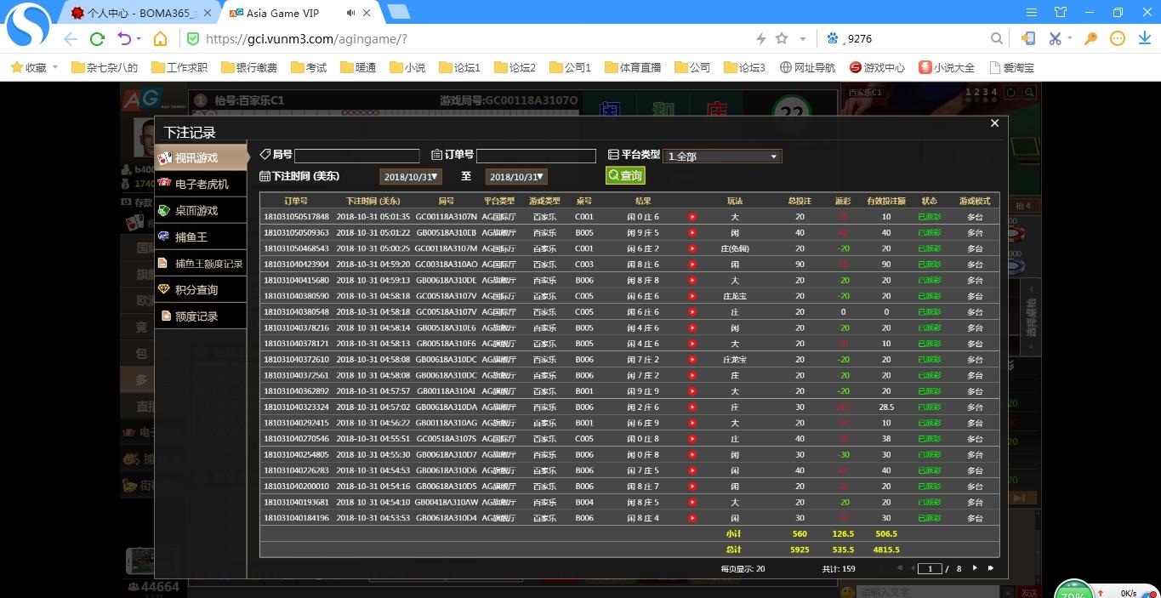Click the browser back arrow
This screenshot has width=1161, height=598.
click(70, 39)
